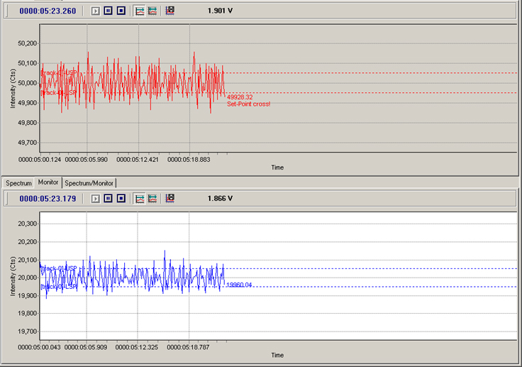Screen dimensions: 522x367
Task: Click the blue 19960.04 current value label
Action: (239, 285)
